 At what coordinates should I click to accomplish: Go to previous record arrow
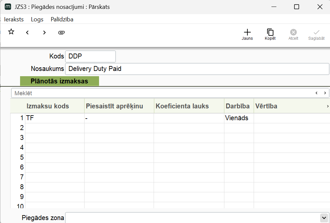pos(27,33)
